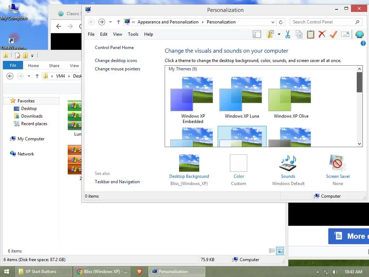Click Change mouse pointers link
Viewport: 369px width, 277px height.
tap(117, 69)
